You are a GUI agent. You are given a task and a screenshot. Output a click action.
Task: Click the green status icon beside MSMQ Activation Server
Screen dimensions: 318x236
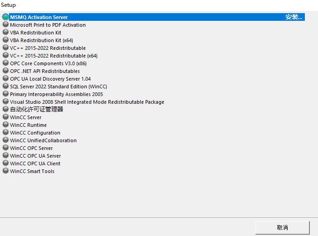click(x=5, y=17)
